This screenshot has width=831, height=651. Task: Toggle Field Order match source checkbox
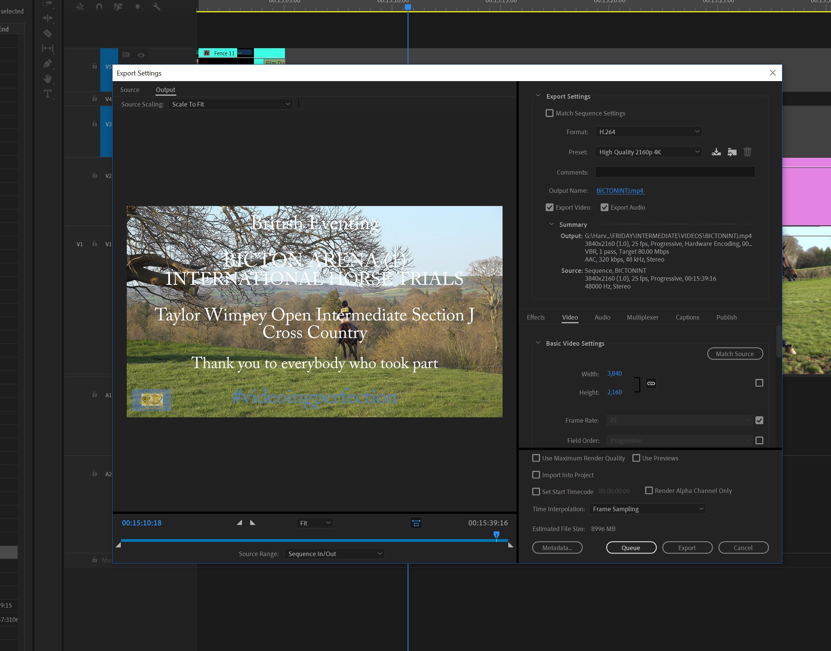(x=759, y=441)
